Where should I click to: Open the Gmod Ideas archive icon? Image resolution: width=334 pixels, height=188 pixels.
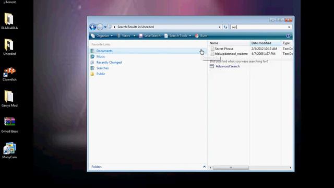pos(9,122)
